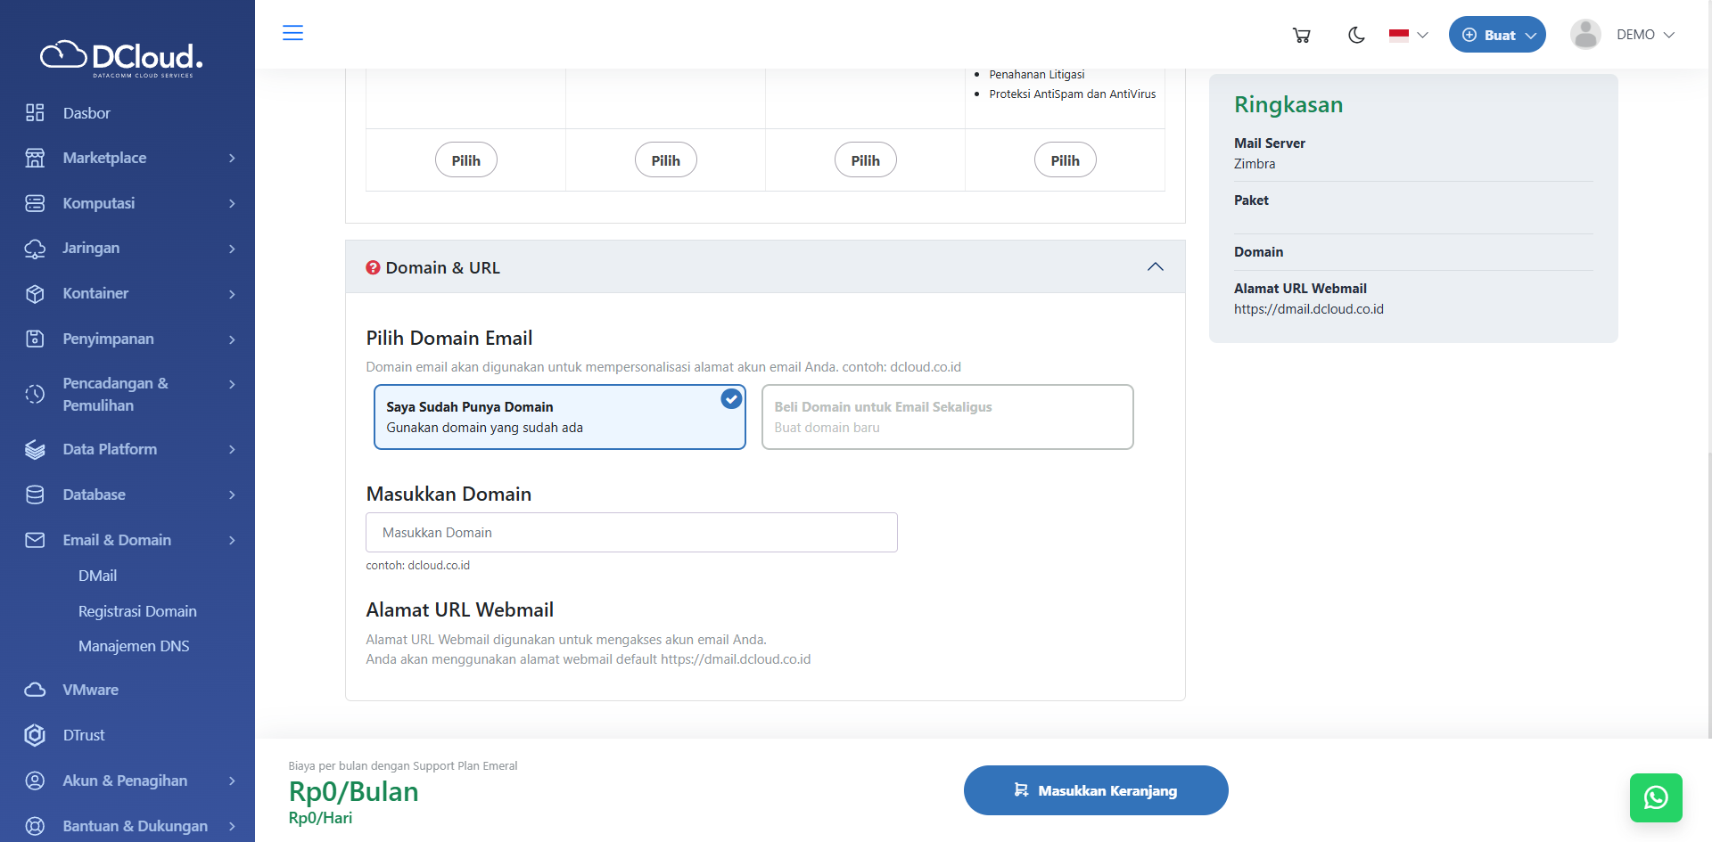1712x842 pixels.
Task: Click the DCloud logo
Action: (122, 58)
